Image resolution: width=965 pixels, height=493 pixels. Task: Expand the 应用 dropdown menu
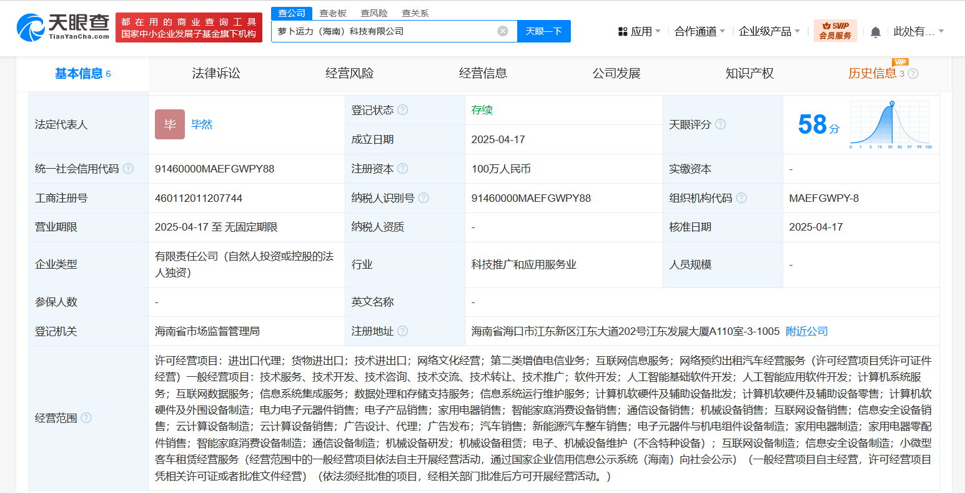[639, 31]
